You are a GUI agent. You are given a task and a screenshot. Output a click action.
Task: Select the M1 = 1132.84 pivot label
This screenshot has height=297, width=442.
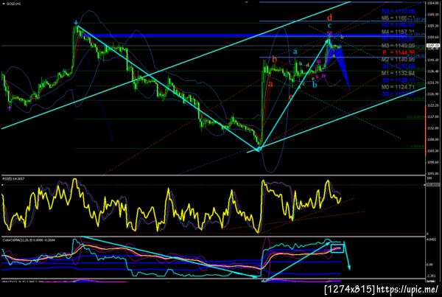[398, 74]
